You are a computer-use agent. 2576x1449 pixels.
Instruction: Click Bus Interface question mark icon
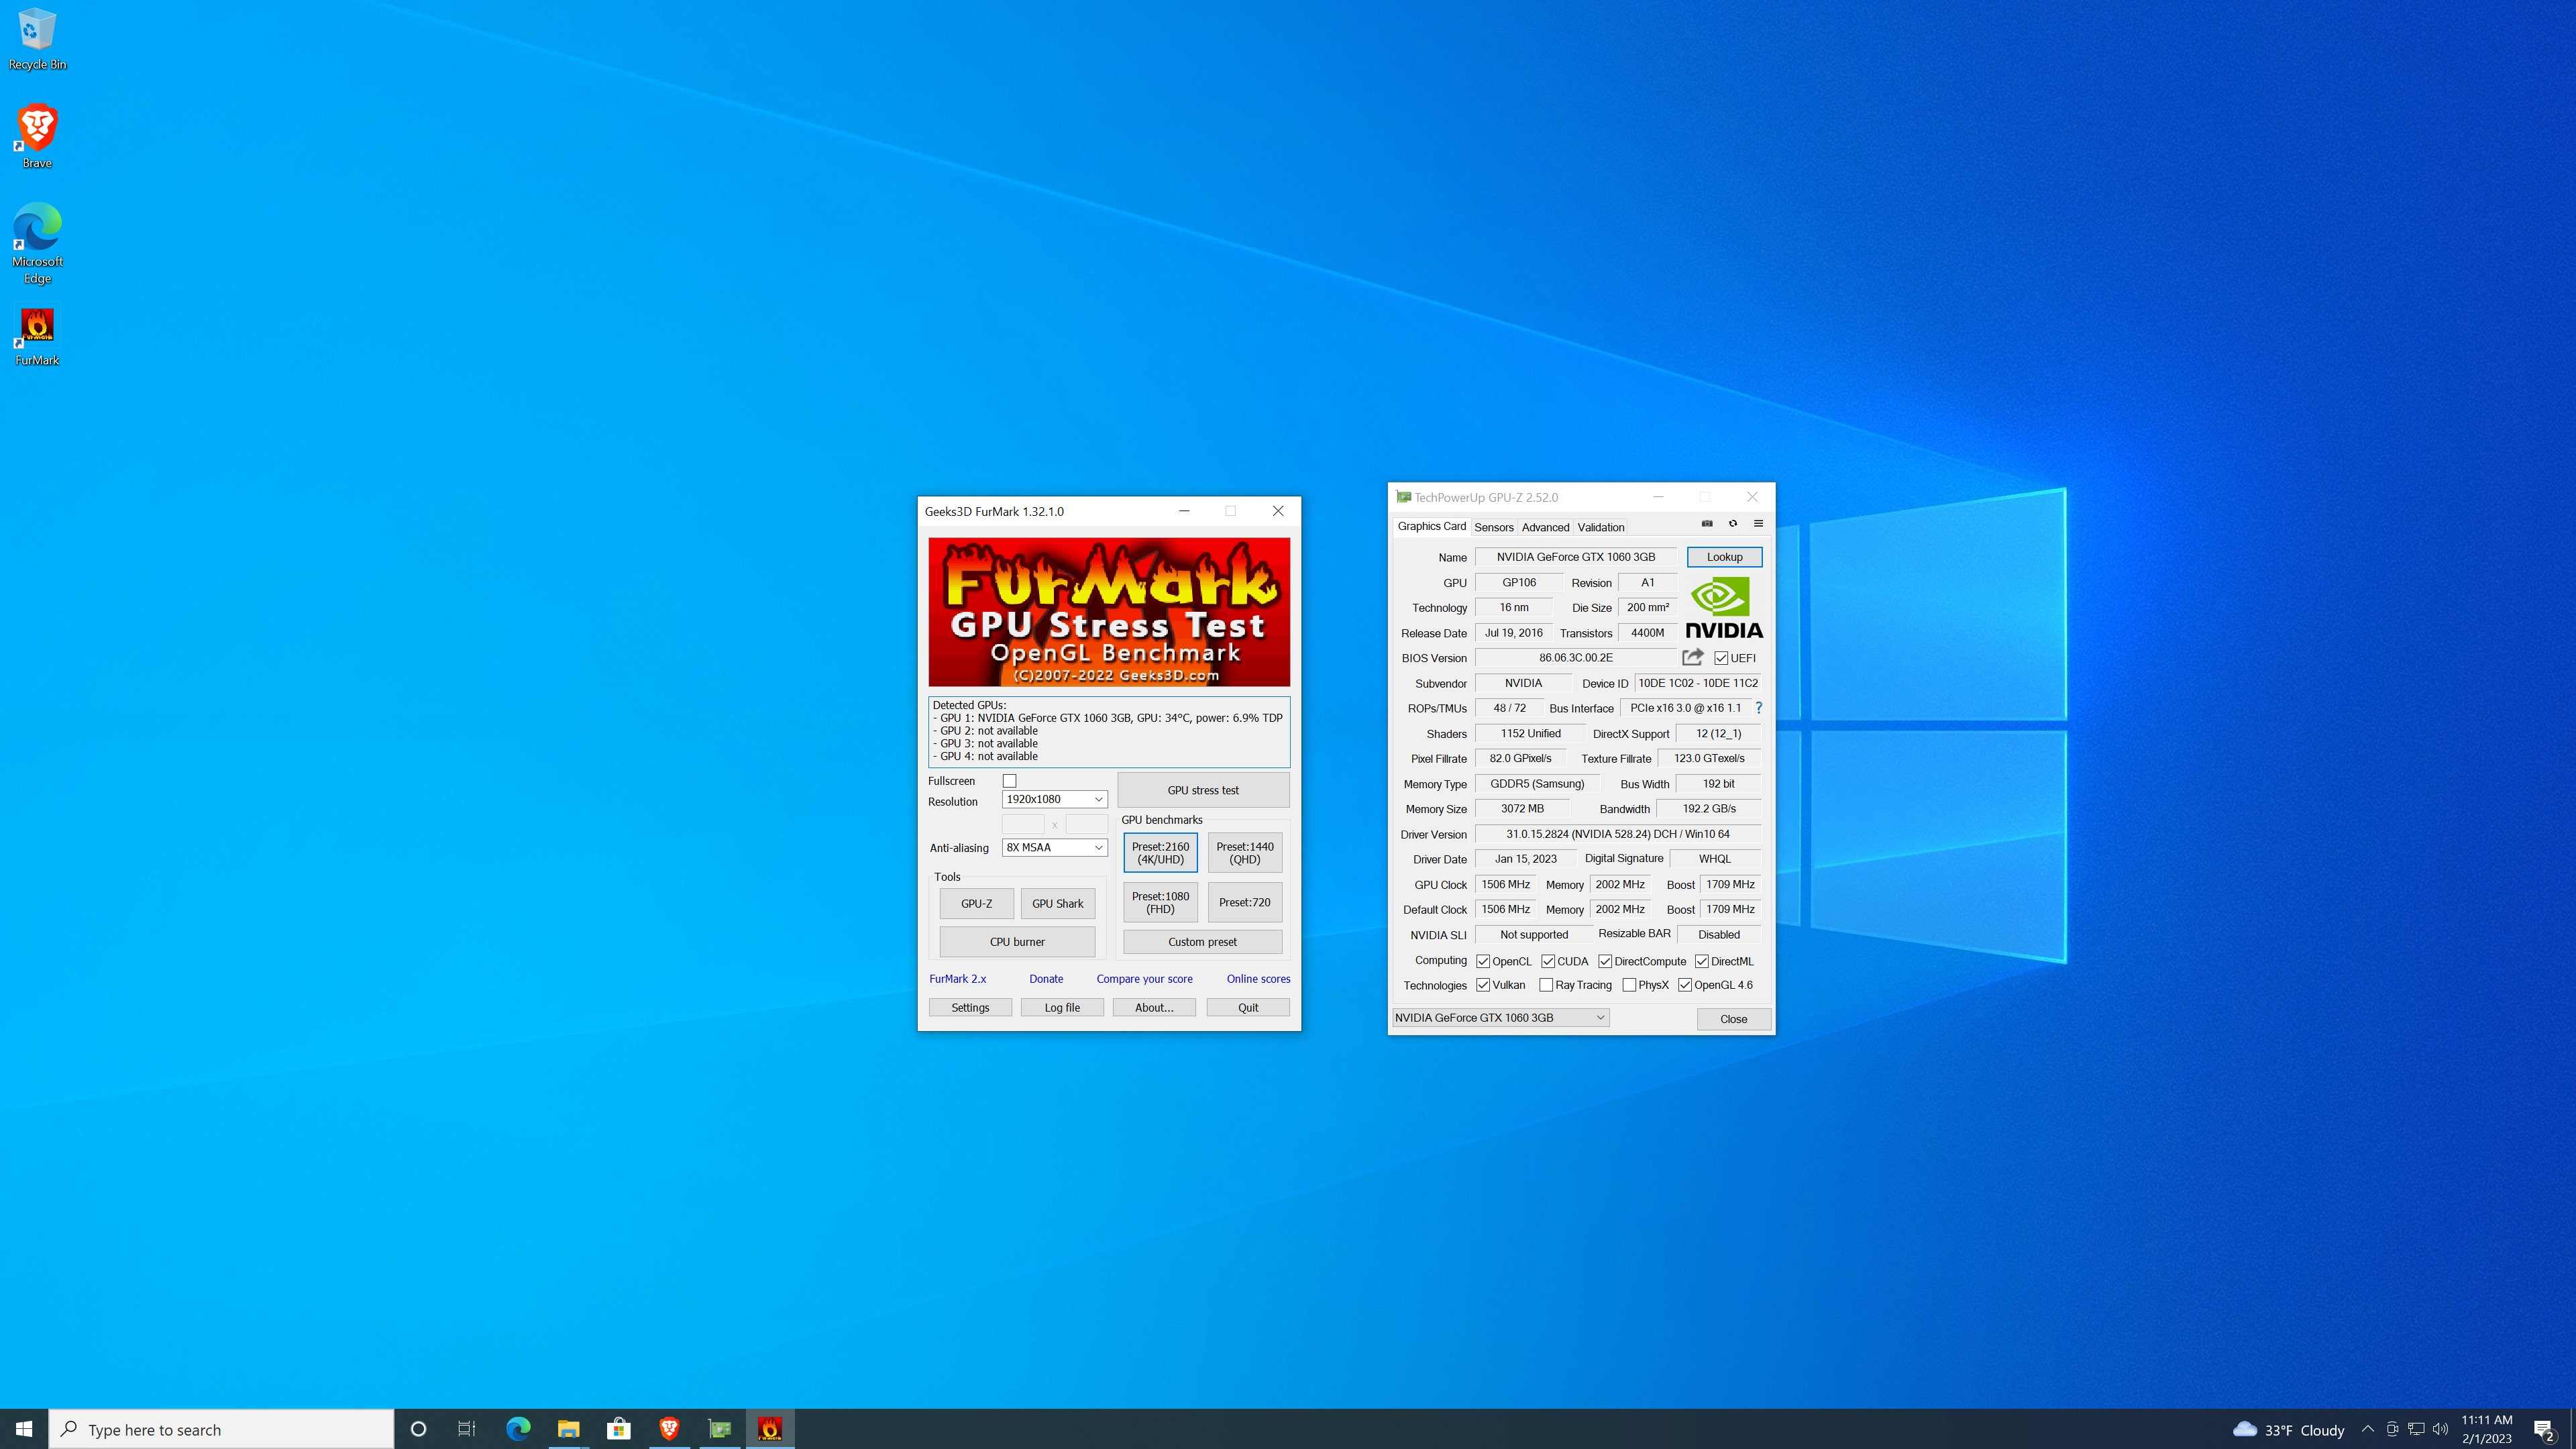[1758, 708]
